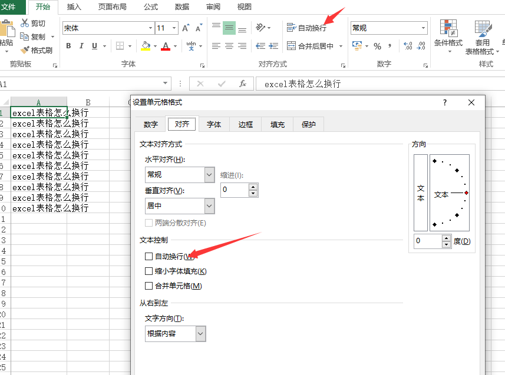The width and height of the screenshot is (505, 375).
Task: Toggle Underline formatting
Action: (x=94, y=46)
